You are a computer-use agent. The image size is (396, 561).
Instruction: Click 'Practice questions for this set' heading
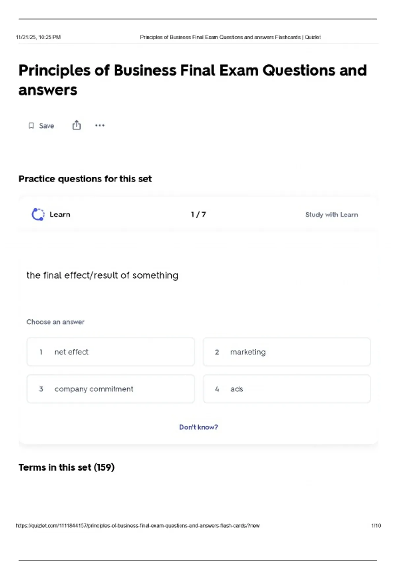[x=85, y=179]
